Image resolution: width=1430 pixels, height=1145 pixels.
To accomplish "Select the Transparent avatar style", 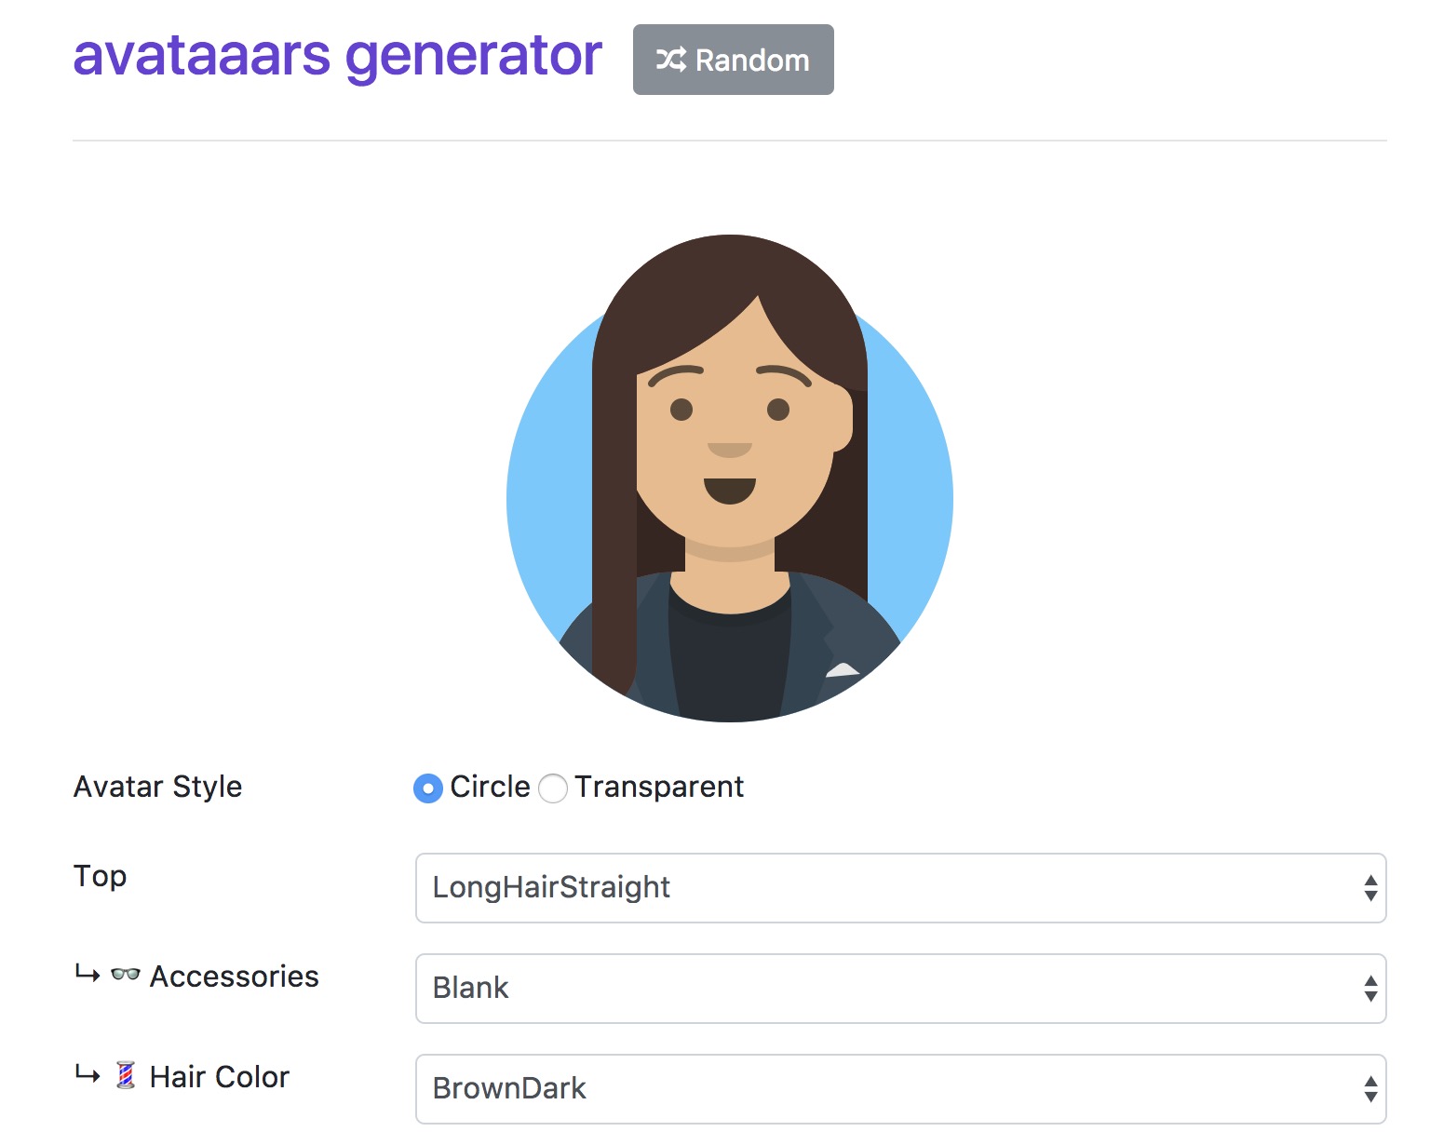I will pos(553,788).
